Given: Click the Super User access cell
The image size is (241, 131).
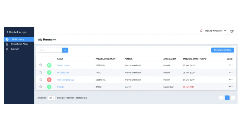Looking at the screenshot, I should pos(168,87).
